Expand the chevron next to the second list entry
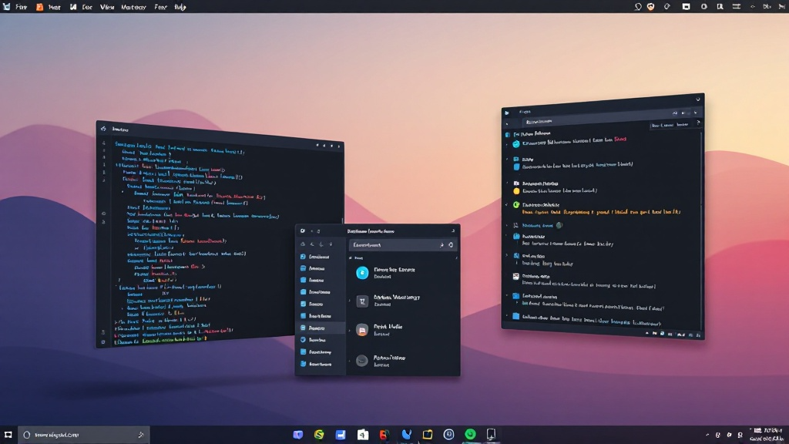Viewport: 789px width, 444px height. click(x=349, y=300)
